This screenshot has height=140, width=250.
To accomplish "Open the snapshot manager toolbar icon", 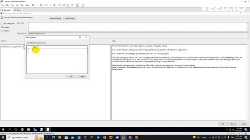I will coord(54,5).
